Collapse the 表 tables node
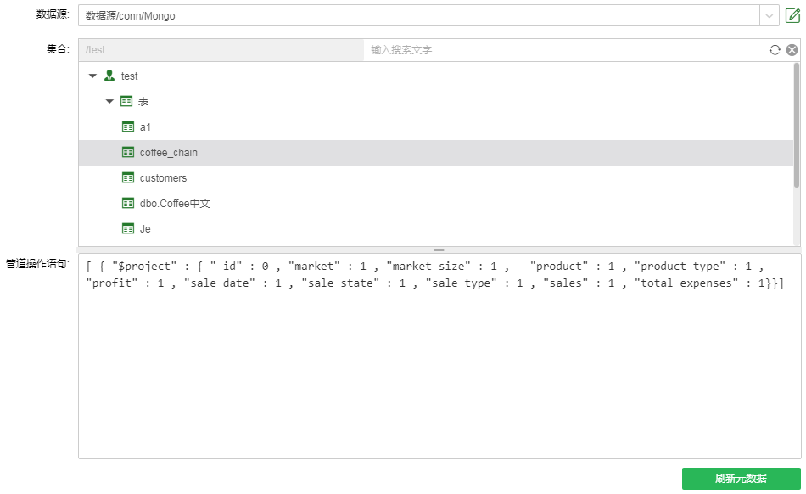This screenshot has height=494, width=806. (x=109, y=101)
